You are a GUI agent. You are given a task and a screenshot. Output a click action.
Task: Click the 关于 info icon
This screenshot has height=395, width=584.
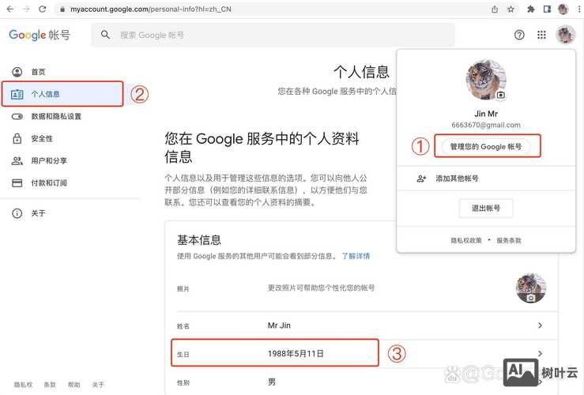pyautogui.click(x=17, y=213)
